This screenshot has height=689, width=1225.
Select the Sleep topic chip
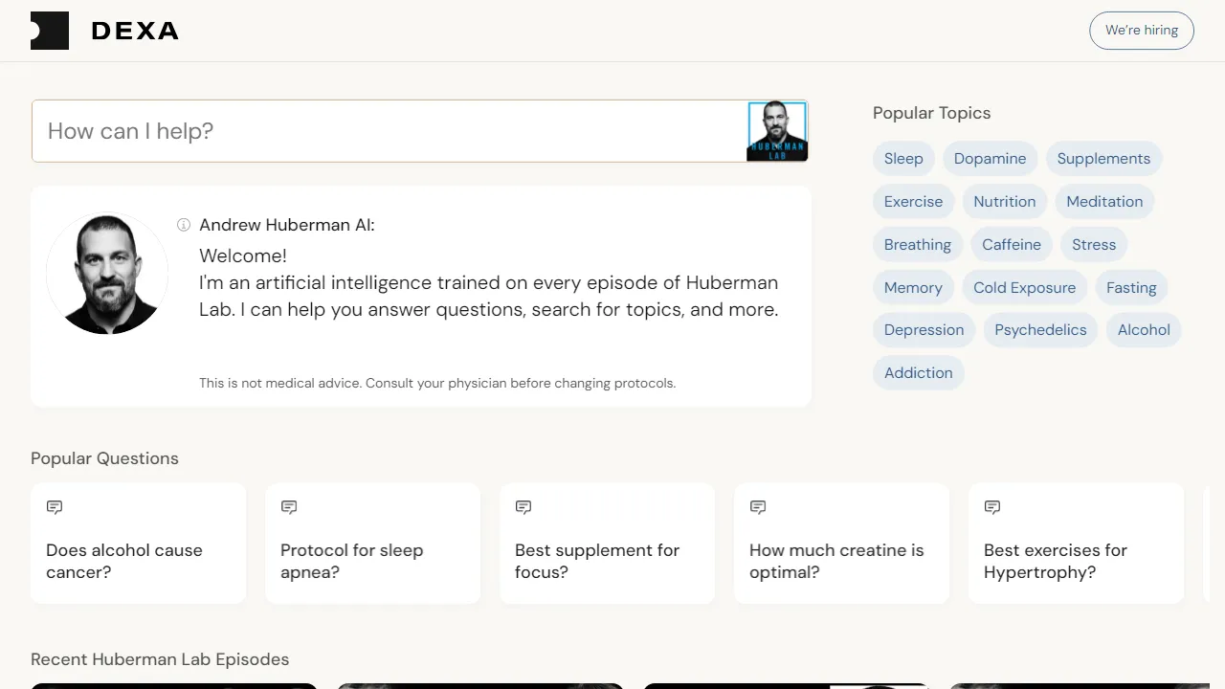click(903, 159)
